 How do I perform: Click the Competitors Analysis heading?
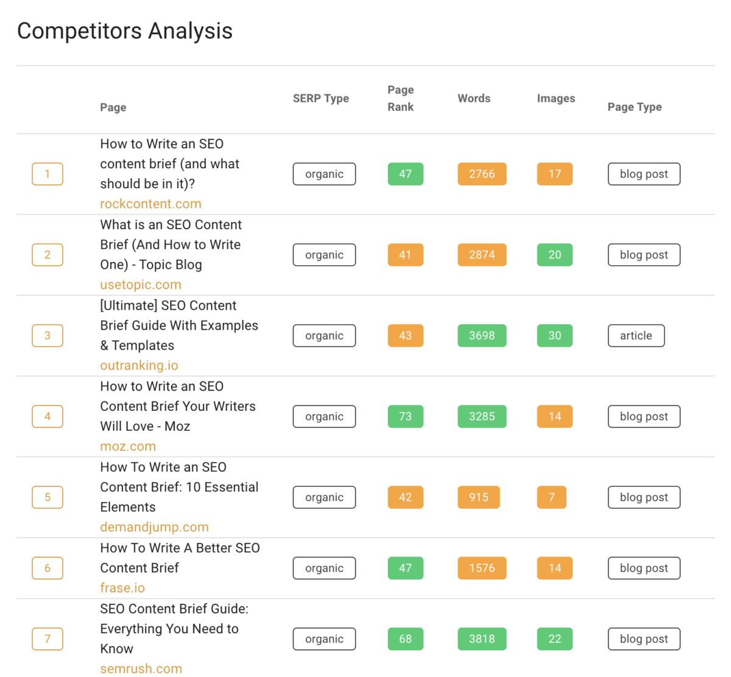point(124,30)
